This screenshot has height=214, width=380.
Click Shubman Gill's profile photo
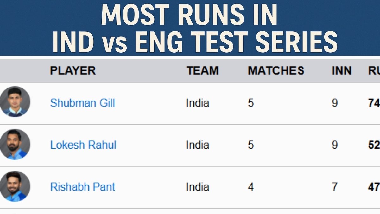[x=15, y=102]
